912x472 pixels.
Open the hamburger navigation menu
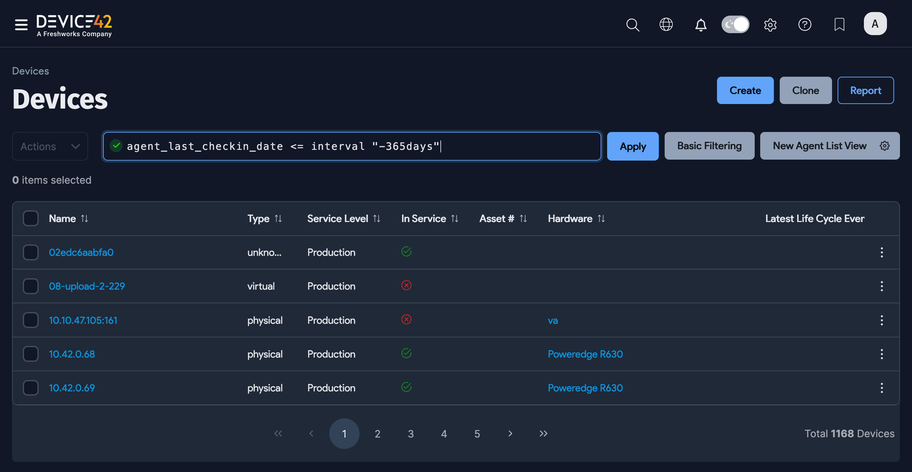[x=21, y=24]
